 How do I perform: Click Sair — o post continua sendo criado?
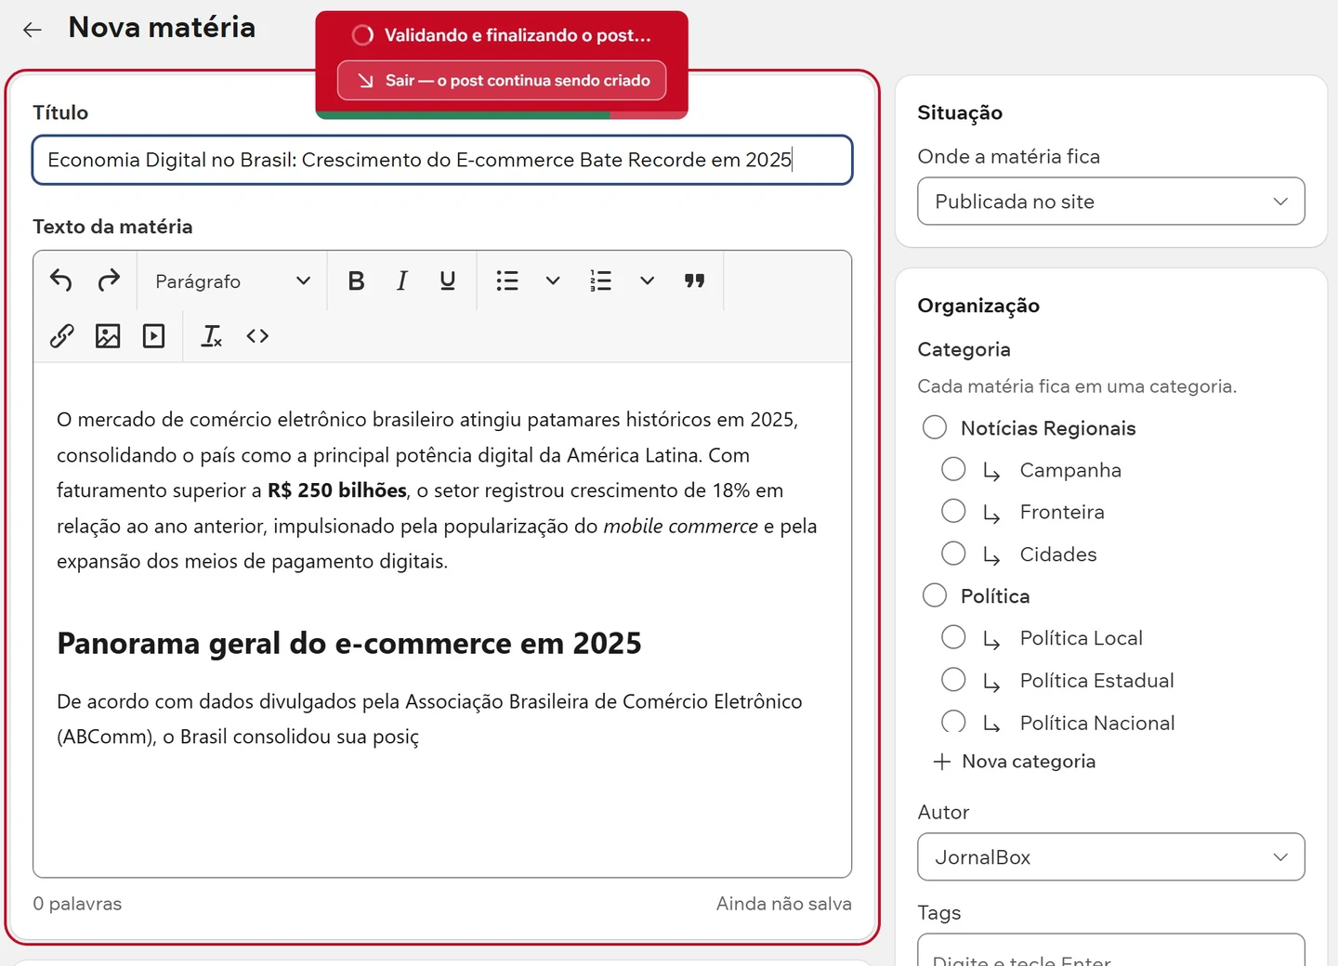click(x=502, y=80)
